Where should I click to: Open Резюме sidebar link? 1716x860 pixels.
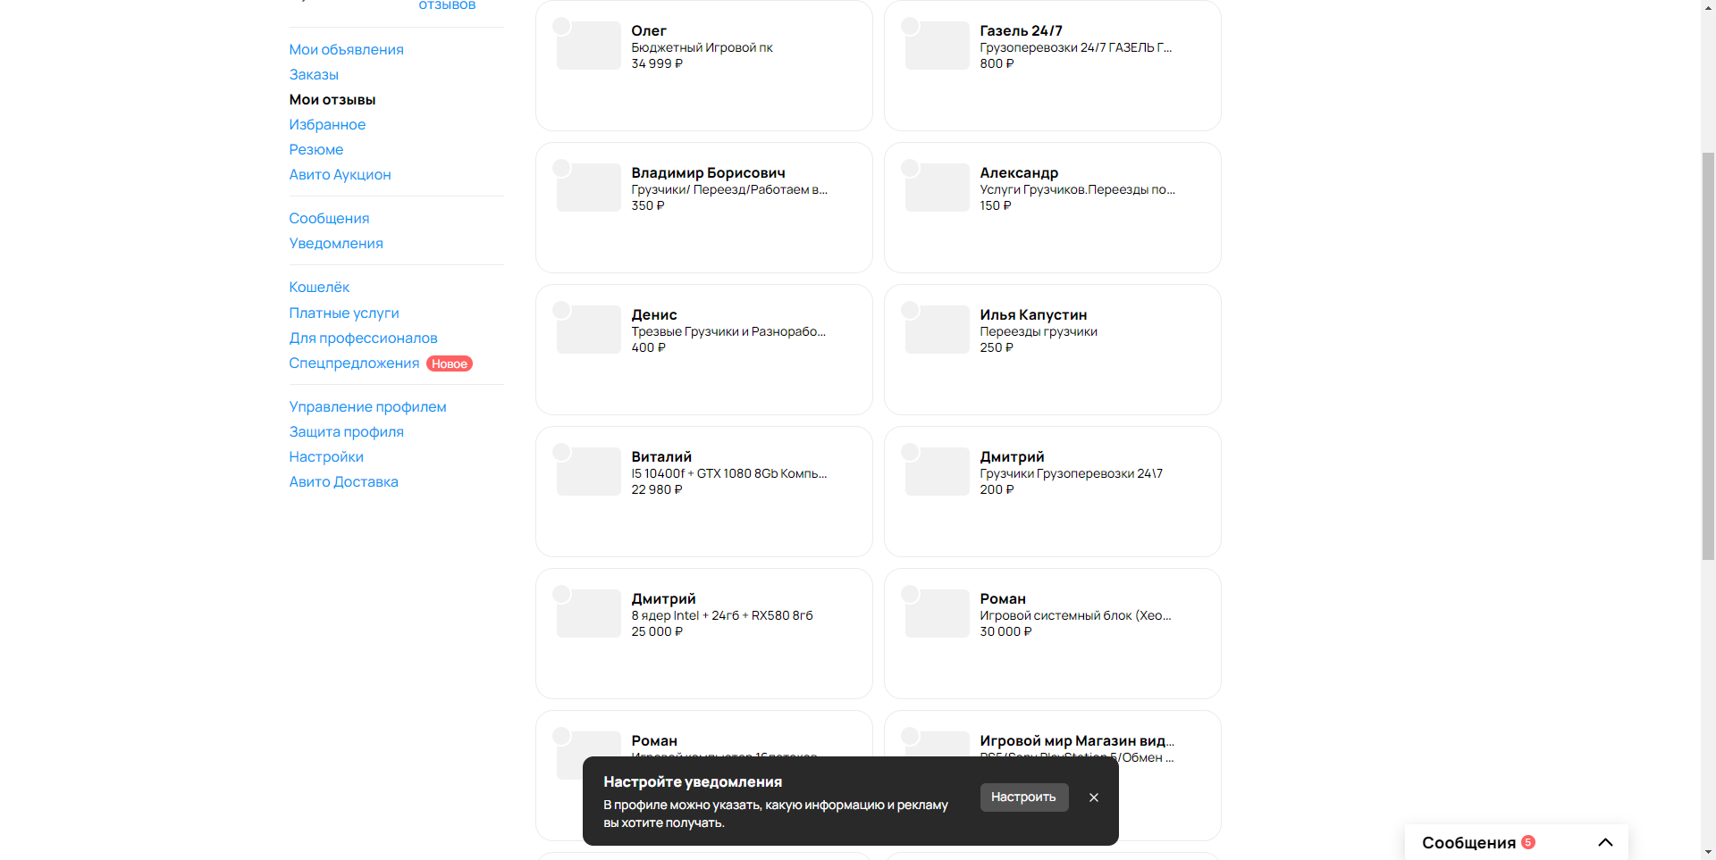315,149
